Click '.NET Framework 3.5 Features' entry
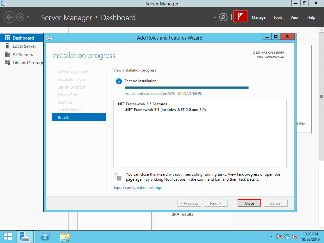The width and height of the screenshot is (324, 243). coord(142,104)
